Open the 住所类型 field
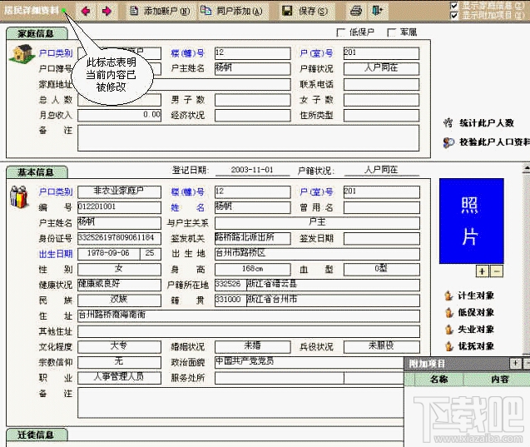Image resolution: width=530 pixels, height=447 pixels. (381, 116)
